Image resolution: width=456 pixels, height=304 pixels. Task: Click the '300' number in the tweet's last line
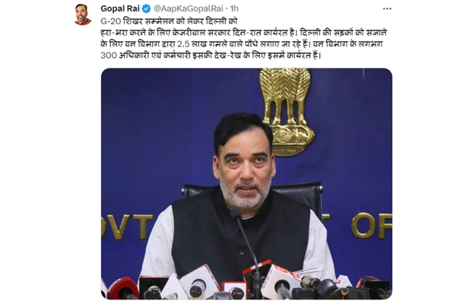pos(109,55)
